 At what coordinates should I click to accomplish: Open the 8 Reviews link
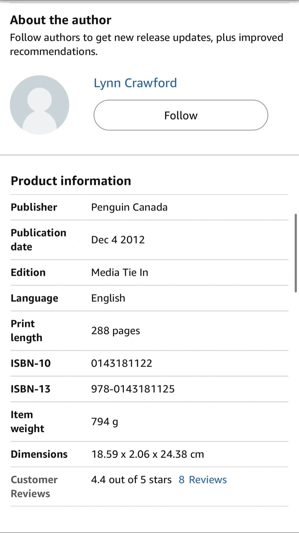[x=203, y=480]
